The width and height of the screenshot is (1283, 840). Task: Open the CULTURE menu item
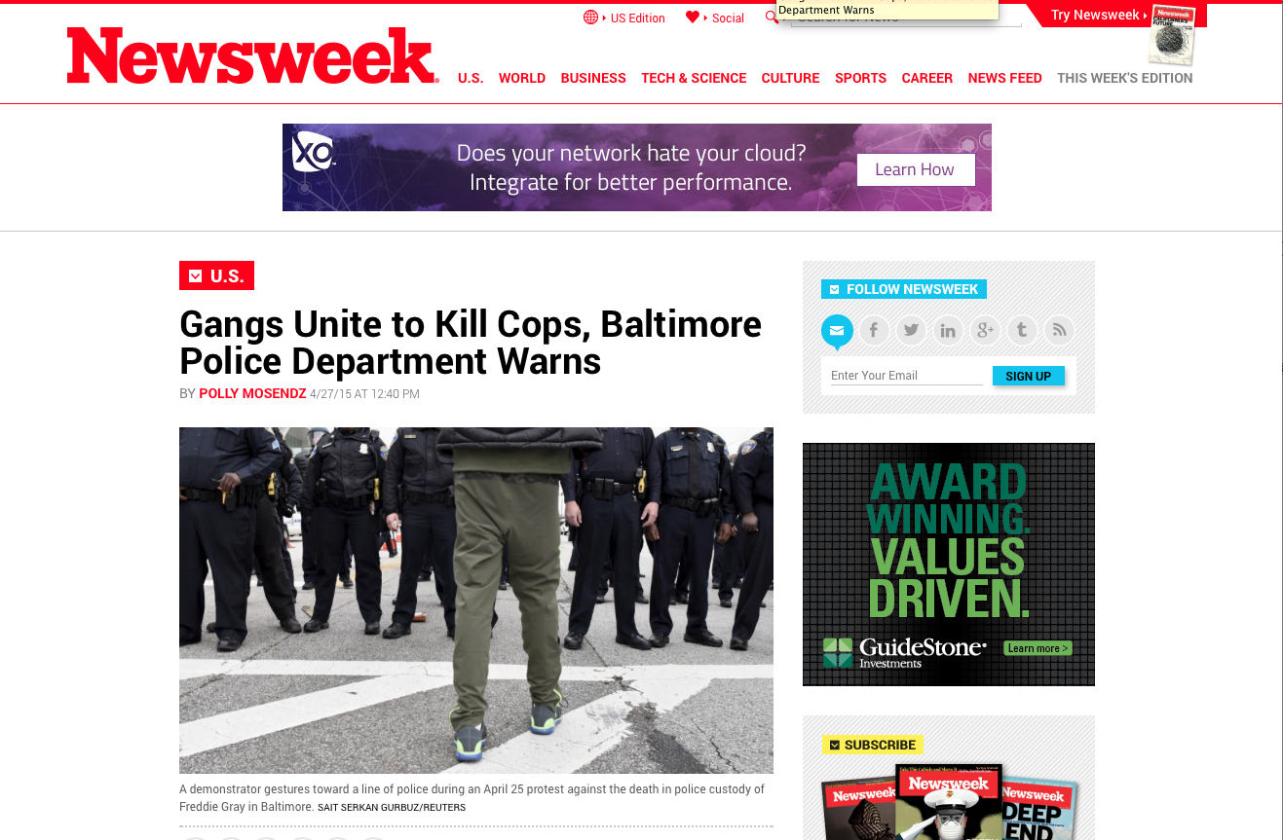pyautogui.click(x=790, y=78)
